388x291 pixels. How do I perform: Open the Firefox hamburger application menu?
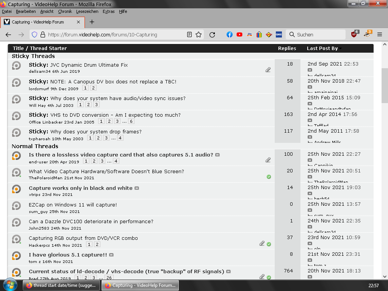tap(379, 34)
